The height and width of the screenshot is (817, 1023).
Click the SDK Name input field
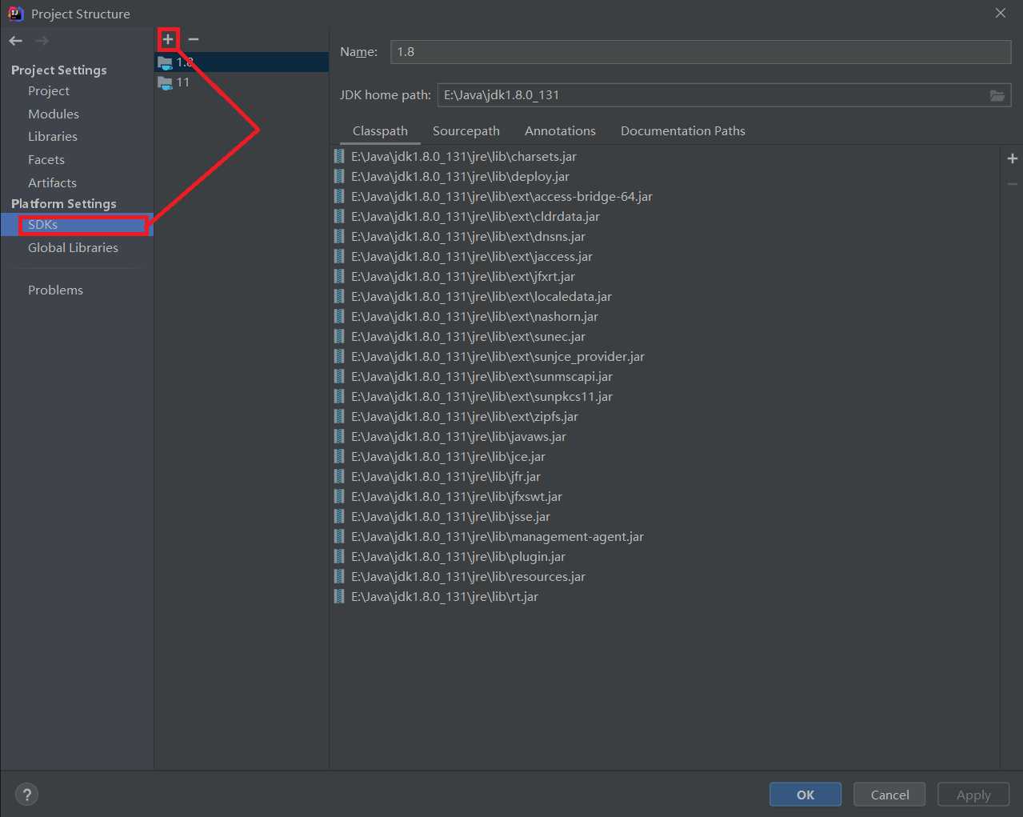coord(701,52)
